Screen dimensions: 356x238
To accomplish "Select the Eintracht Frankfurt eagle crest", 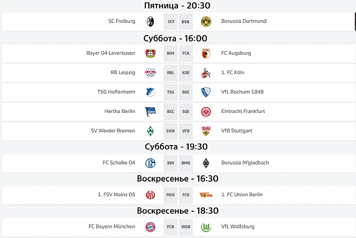I will click(206, 111).
